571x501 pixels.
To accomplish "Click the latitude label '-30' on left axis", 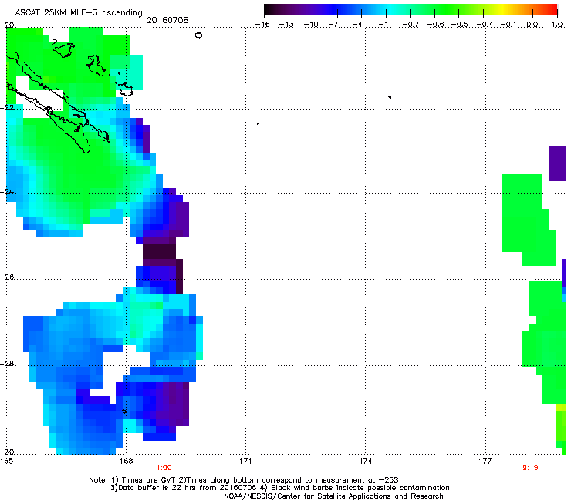I will pyautogui.click(x=7, y=452).
